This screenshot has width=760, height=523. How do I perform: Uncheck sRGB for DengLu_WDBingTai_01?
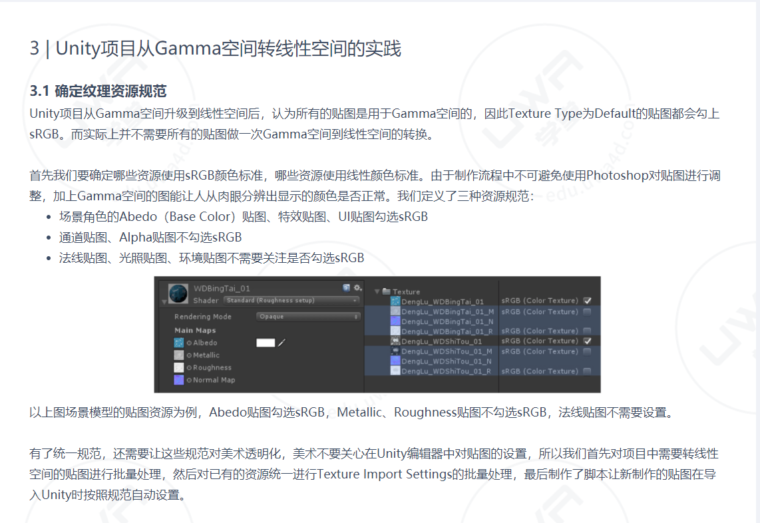pos(588,301)
